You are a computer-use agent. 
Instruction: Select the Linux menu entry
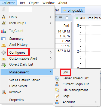click(x=27, y=17)
